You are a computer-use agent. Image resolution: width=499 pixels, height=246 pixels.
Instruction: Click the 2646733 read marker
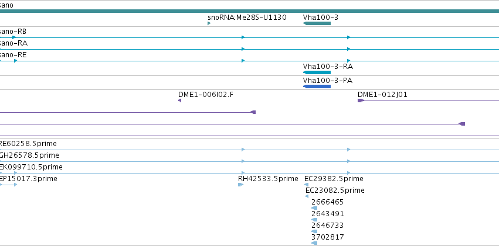click(314, 231)
